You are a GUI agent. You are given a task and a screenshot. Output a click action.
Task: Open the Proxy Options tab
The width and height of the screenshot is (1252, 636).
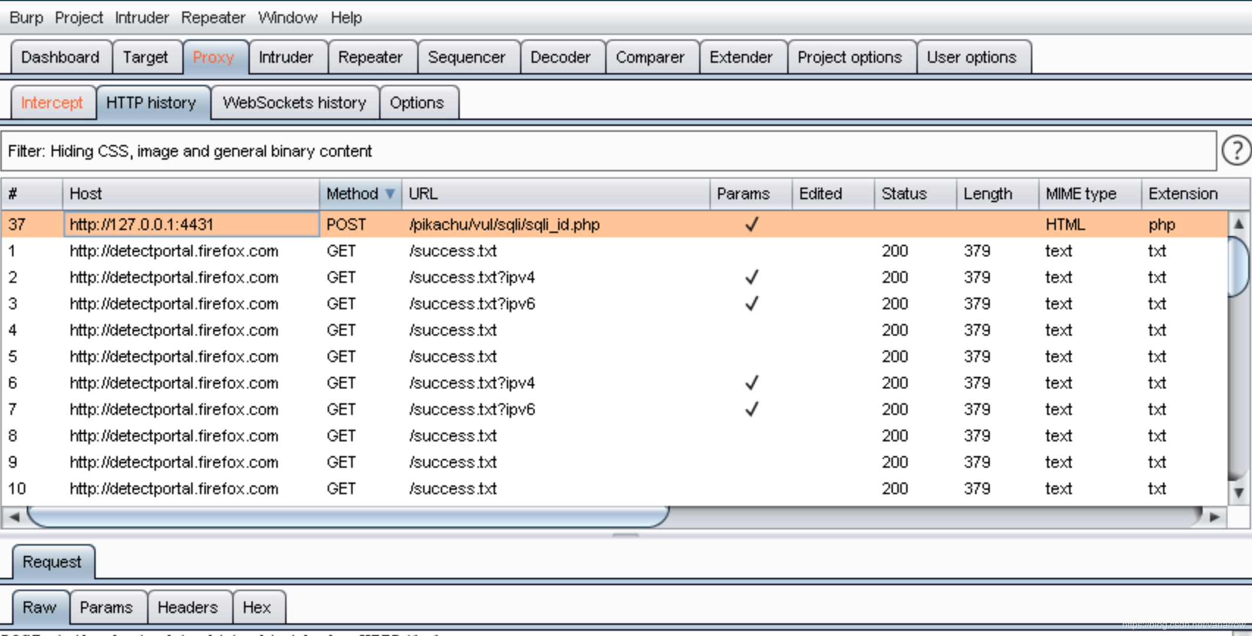tap(416, 102)
